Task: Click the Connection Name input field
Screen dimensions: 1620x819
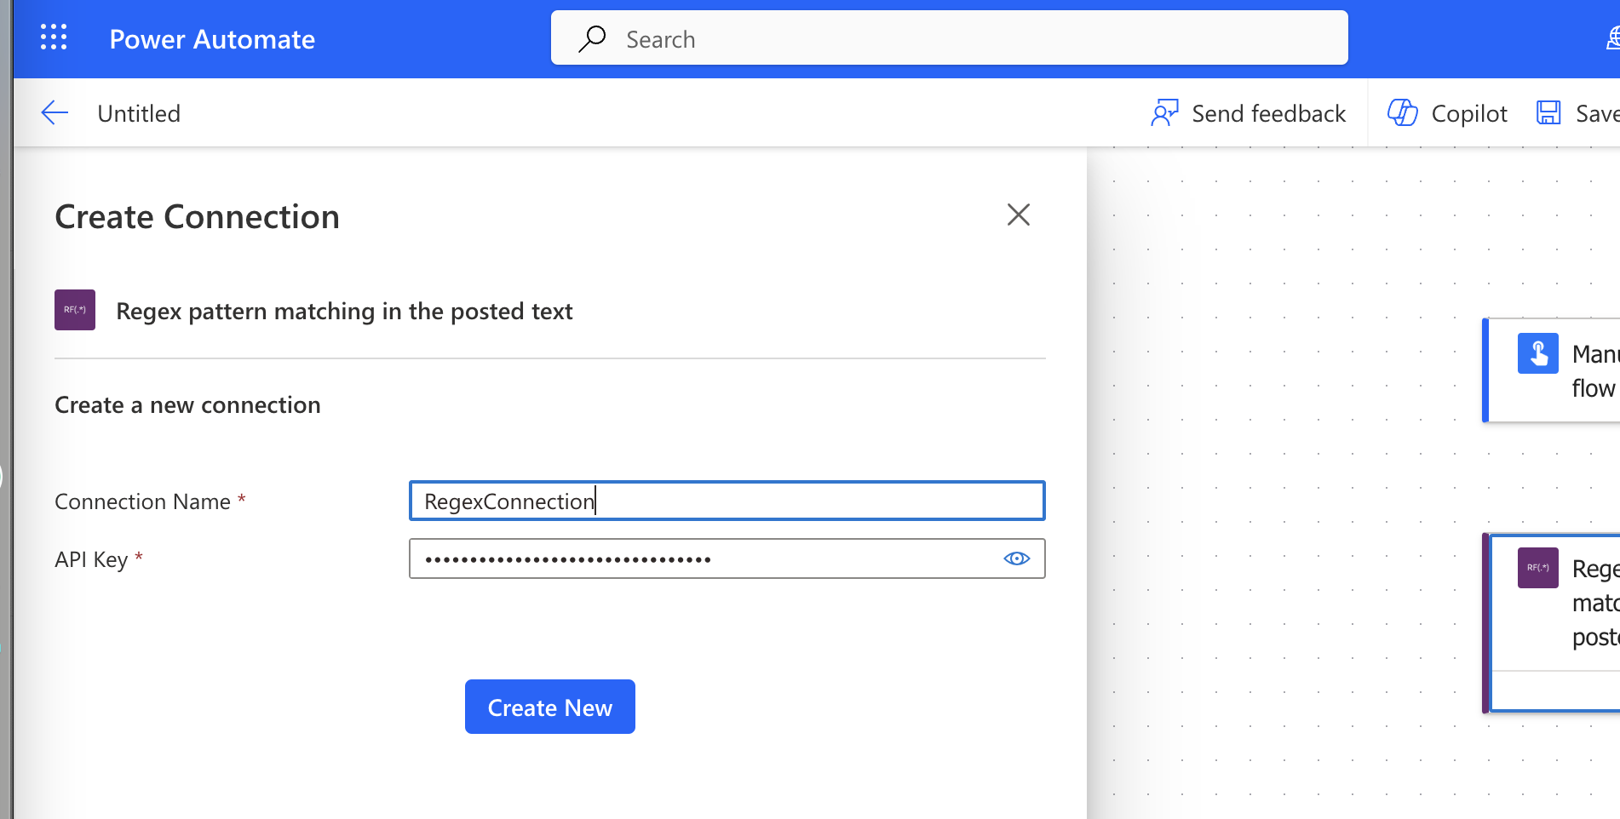Action: (726, 501)
